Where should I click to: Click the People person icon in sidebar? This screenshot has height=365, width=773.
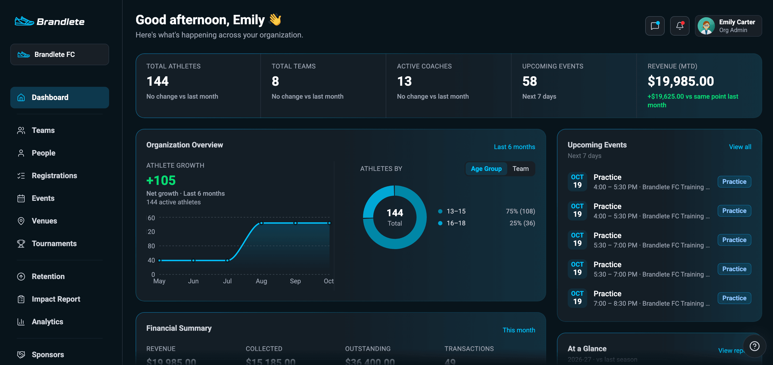(x=21, y=153)
